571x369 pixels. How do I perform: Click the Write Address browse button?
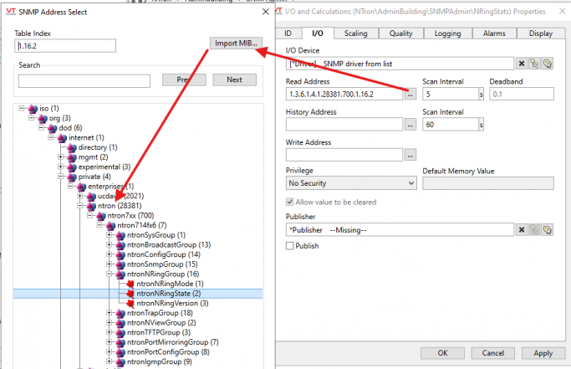(410, 154)
